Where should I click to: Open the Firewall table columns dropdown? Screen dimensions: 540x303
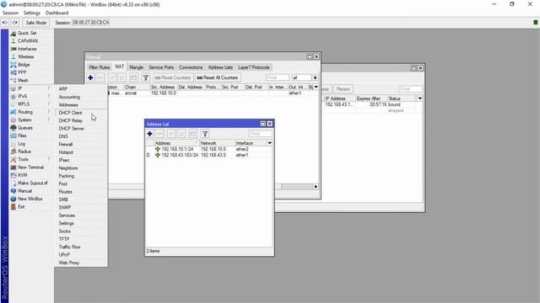tap(316, 88)
